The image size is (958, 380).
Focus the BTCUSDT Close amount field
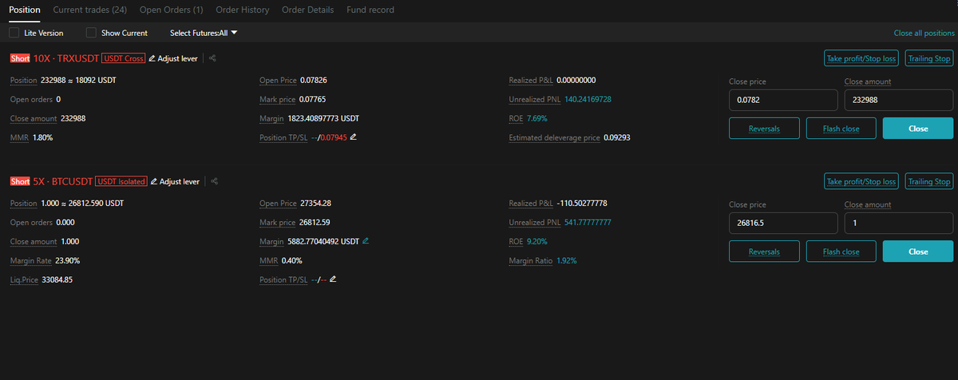click(899, 223)
